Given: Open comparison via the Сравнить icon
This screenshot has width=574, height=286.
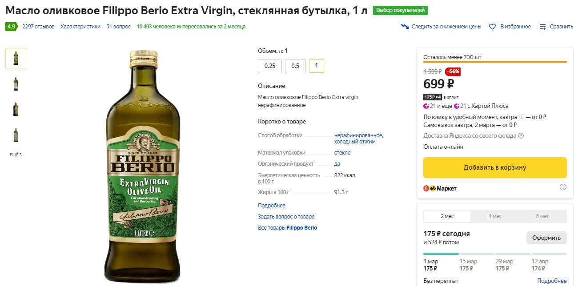Looking at the screenshot, I should [x=543, y=26].
